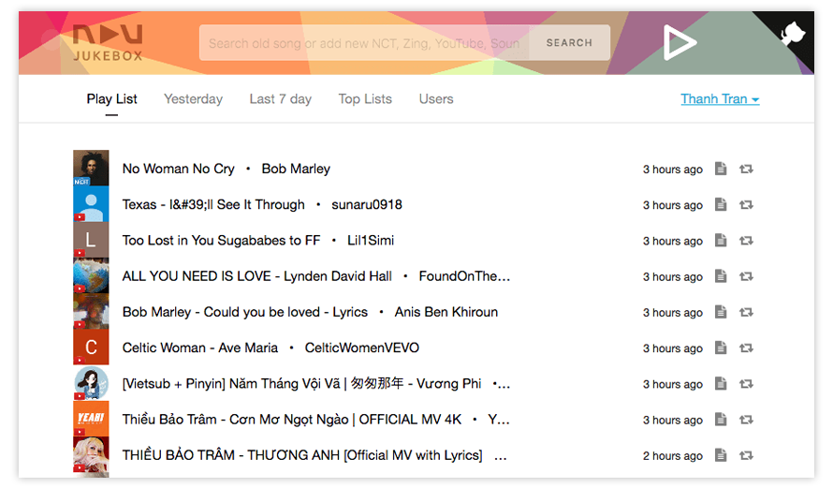Select THIỀU BẢO TRÂM - THƯƠNG ANH title
Viewport: 833px width, 488px height.
pyautogui.click(x=302, y=455)
